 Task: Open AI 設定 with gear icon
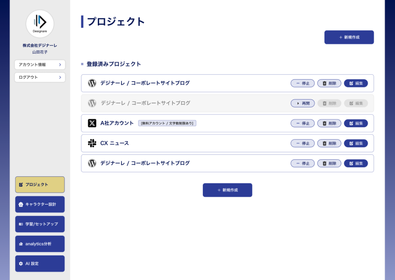(40, 264)
